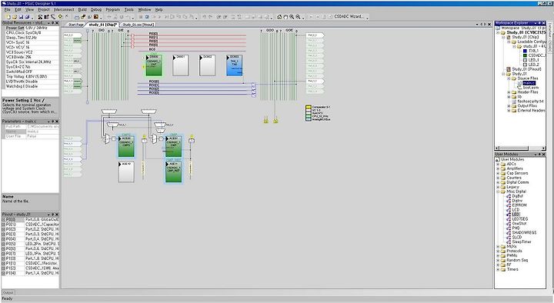Open the Build menu
554x303 pixels.
tap(82, 9)
